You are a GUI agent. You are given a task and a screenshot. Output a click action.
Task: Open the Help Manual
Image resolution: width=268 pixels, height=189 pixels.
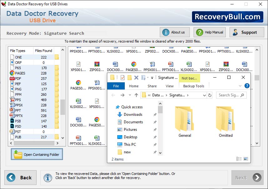(210, 32)
